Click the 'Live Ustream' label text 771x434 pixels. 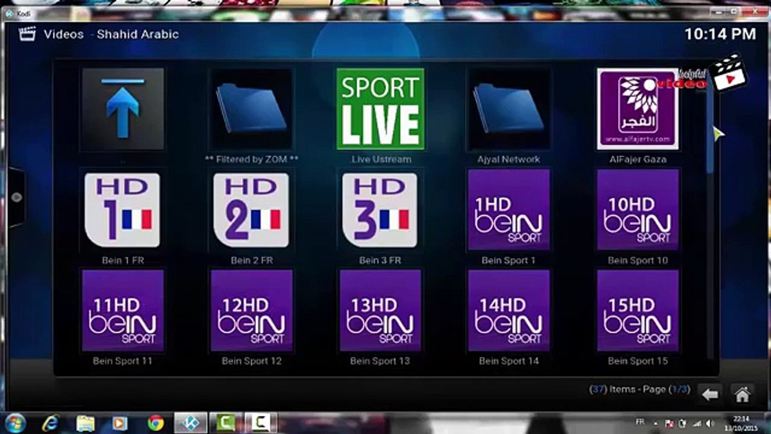coord(381,159)
